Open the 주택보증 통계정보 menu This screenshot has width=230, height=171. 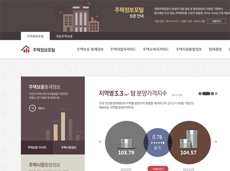pos(90,49)
